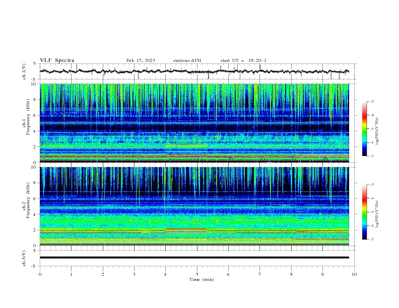Click time axis tick label "1"

click(71, 274)
